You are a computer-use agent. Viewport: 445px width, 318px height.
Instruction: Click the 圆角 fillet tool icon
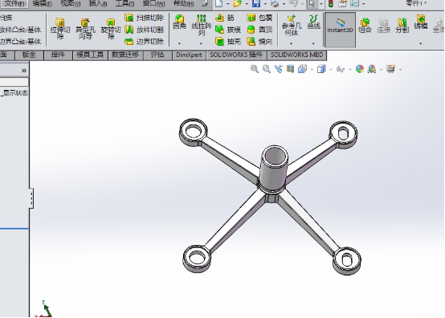179,22
